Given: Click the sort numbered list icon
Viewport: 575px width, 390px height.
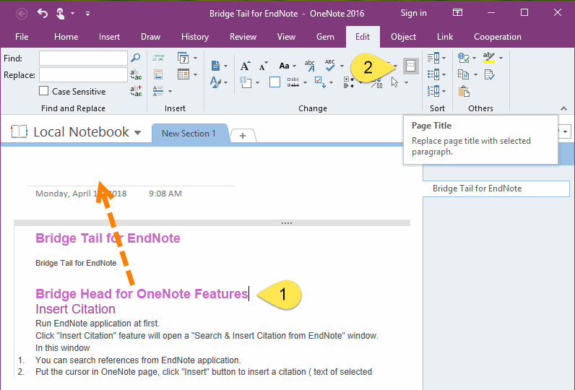Looking at the screenshot, I should [x=433, y=91].
